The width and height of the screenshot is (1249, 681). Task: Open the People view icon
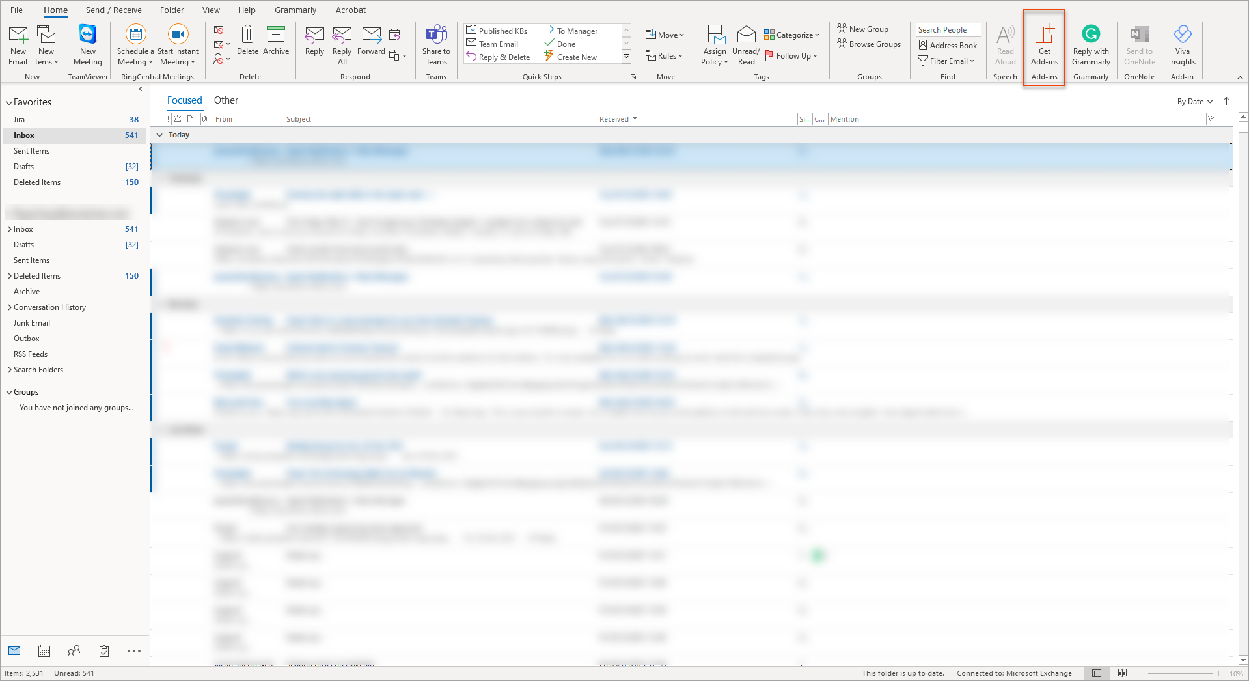click(x=74, y=651)
